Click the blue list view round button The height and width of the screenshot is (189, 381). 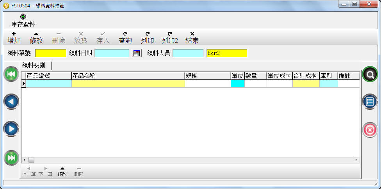coord(370,102)
